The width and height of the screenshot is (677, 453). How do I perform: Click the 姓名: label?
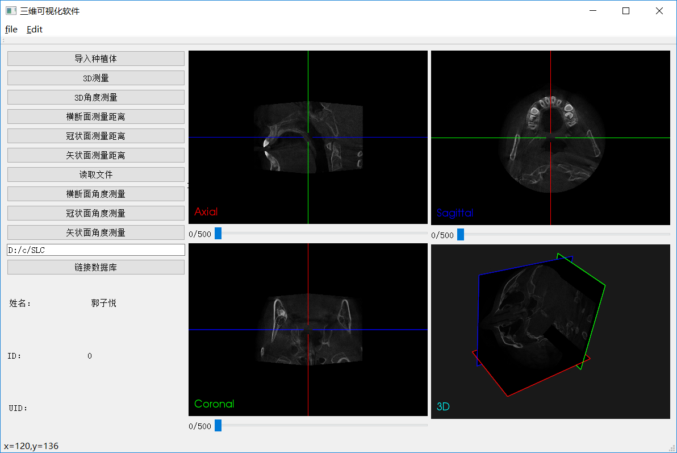tap(20, 304)
